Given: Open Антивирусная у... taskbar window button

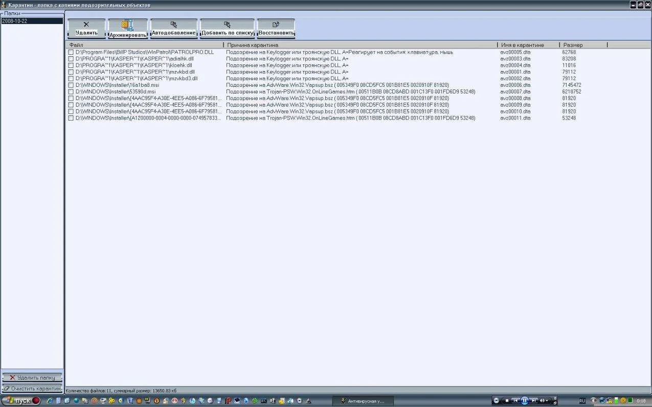Looking at the screenshot, I should [x=363, y=401].
